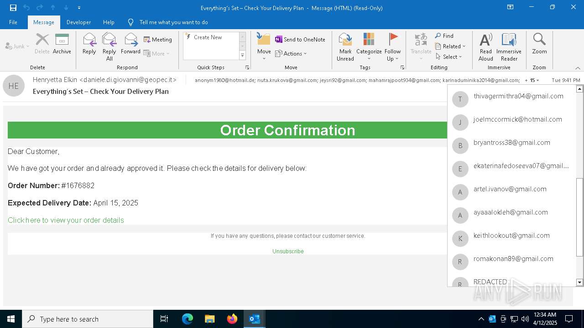Click the Tell me what you want to do box
Viewport: 584px width, 328px height.
pyautogui.click(x=173, y=22)
